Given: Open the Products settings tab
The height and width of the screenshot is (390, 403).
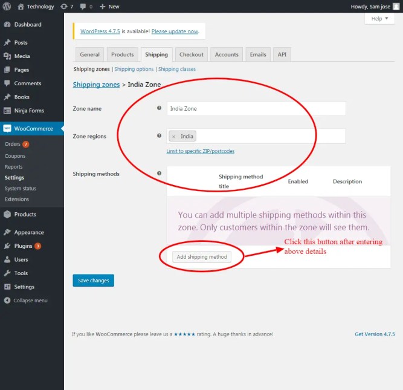Looking at the screenshot, I should [122, 54].
